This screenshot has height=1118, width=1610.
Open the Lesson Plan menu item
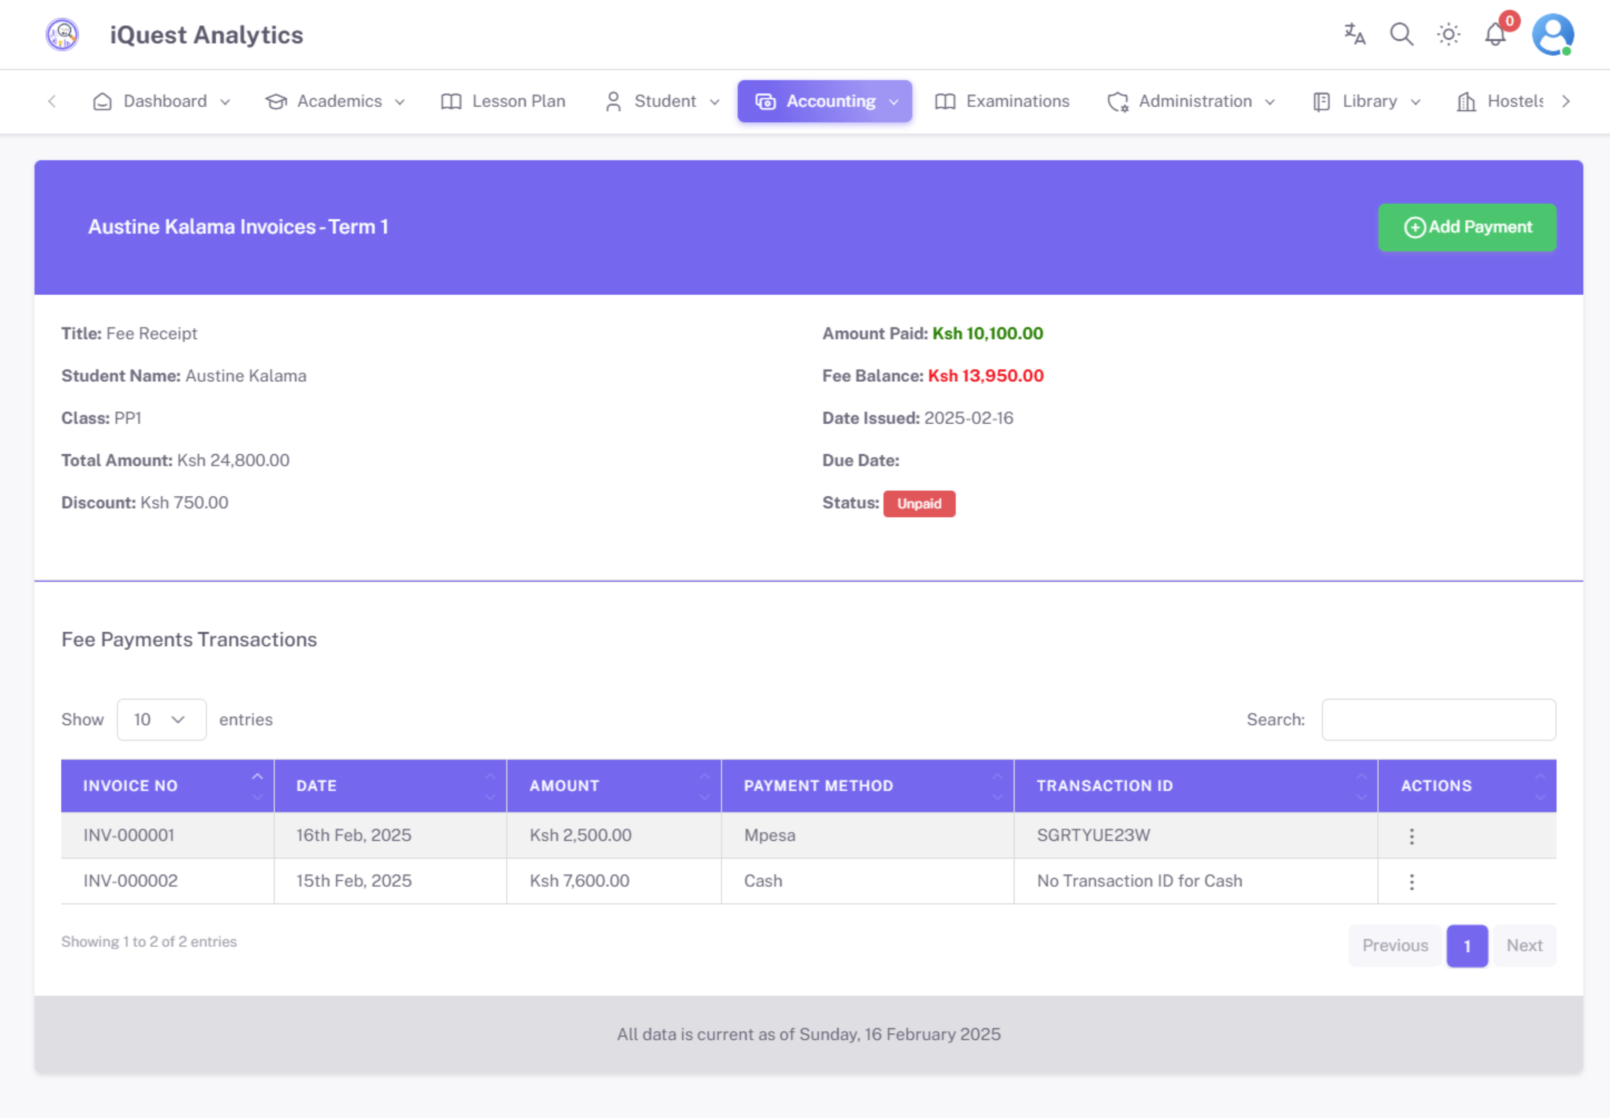click(x=503, y=102)
